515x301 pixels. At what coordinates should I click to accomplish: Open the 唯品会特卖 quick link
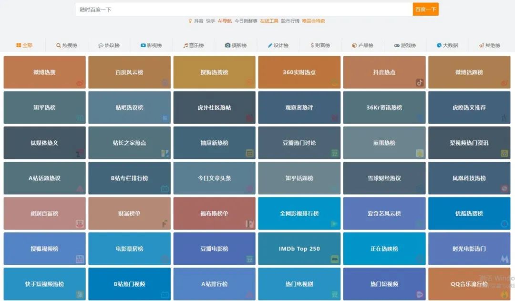tap(313, 21)
